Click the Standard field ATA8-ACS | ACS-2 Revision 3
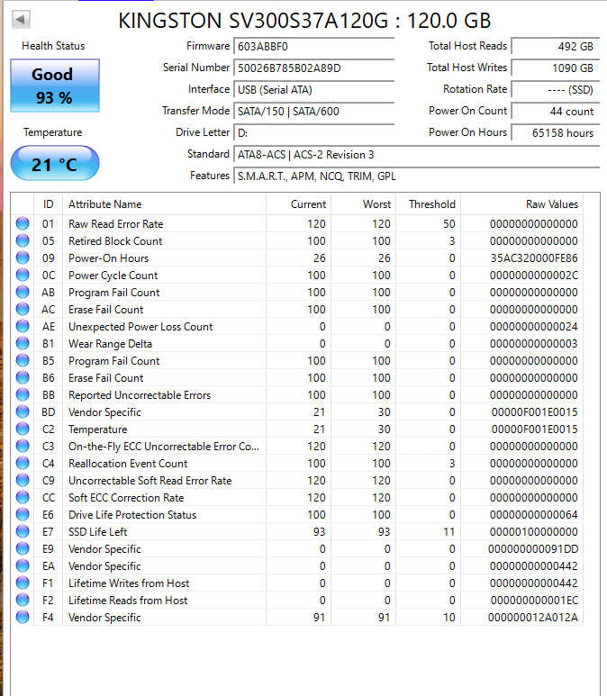607x696 pixels. [416, 155]
